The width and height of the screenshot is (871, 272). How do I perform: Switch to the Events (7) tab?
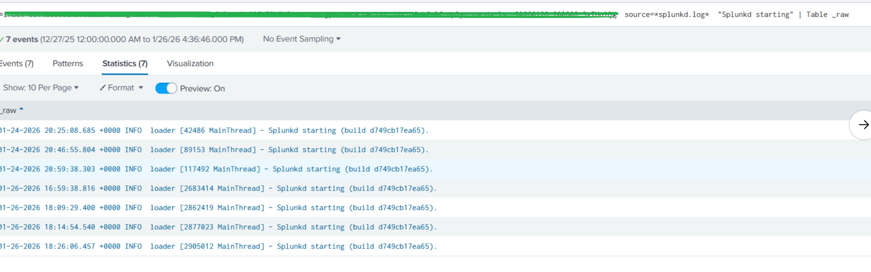coord(16,64)
